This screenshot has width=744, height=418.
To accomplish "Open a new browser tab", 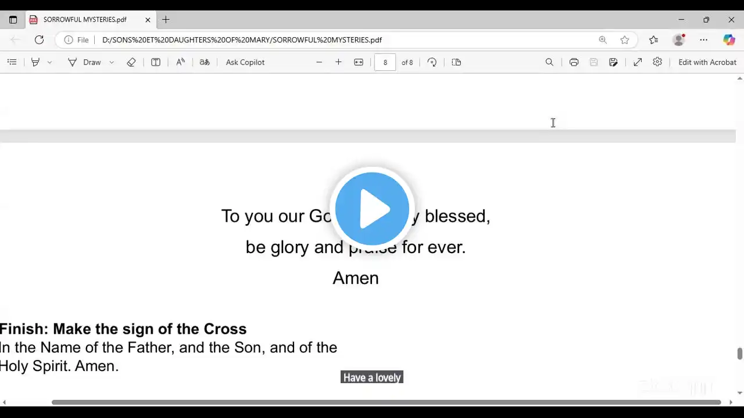I will [x=166, y=20].
